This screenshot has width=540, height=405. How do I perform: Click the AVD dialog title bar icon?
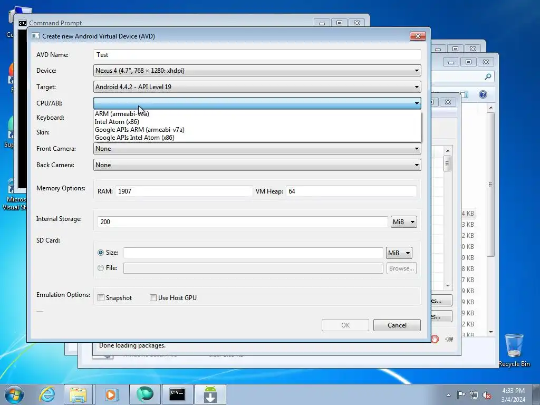pyautogui.click(x=35, y=36)
